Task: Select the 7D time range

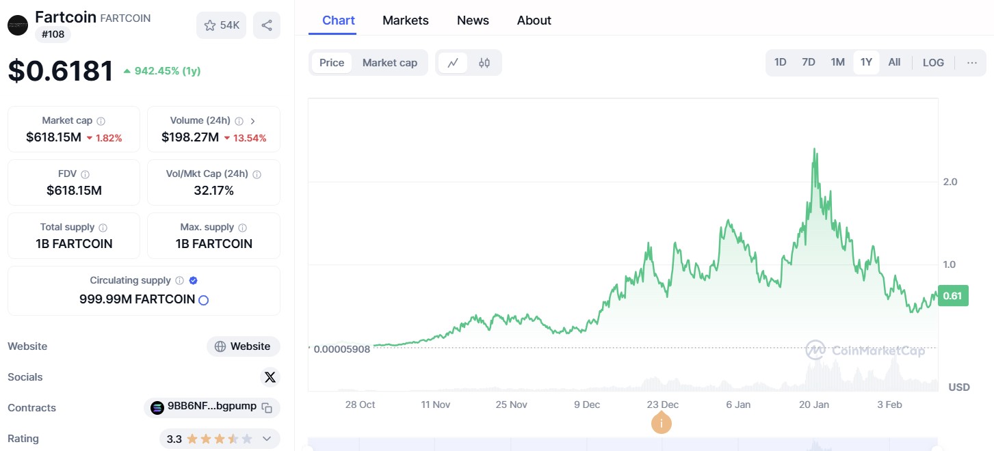Action: (x=808, y=61)
